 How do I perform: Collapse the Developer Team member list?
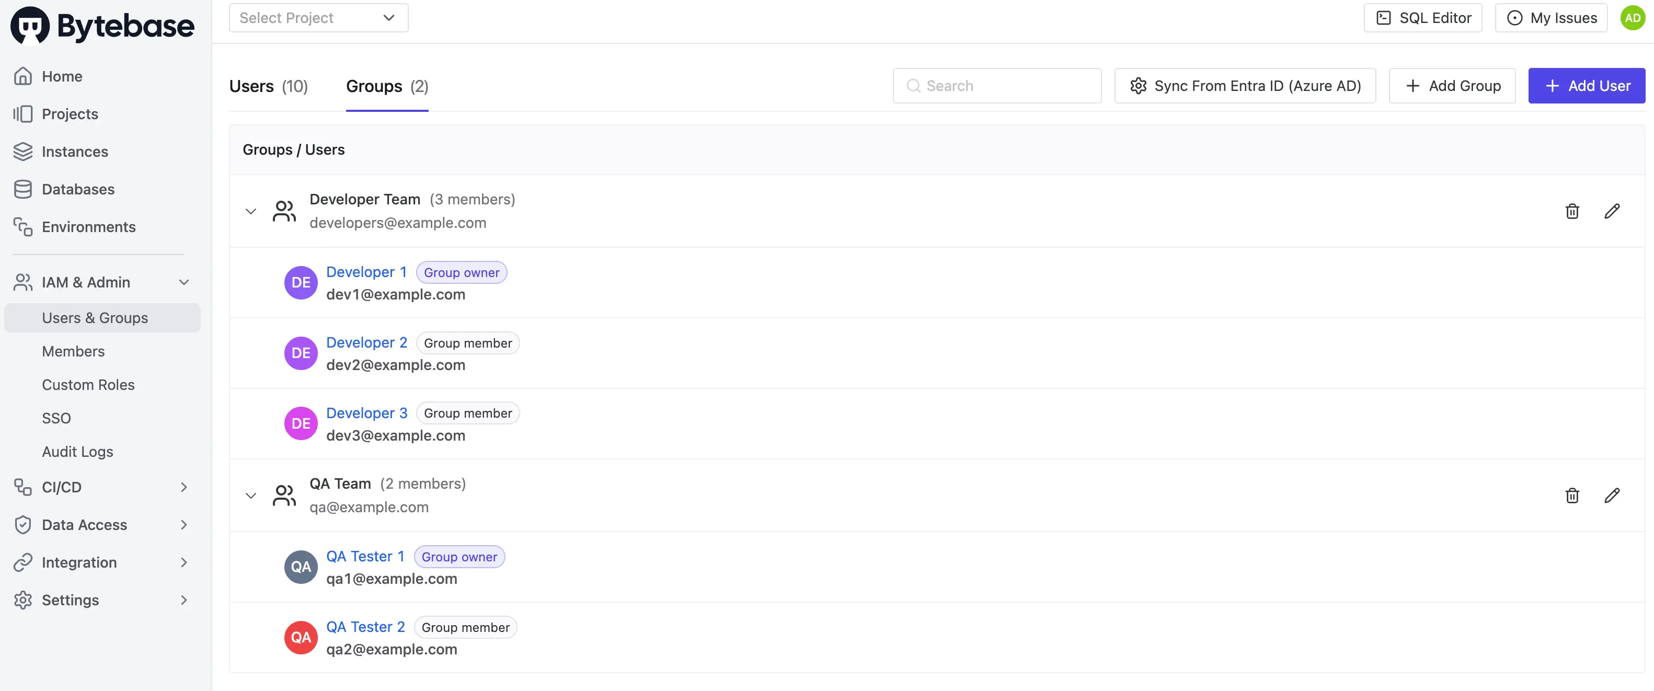click(250, 211)
